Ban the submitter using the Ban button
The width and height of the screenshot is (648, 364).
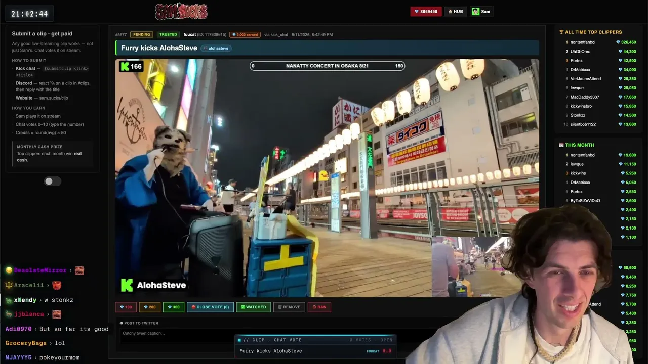[319, 307]
